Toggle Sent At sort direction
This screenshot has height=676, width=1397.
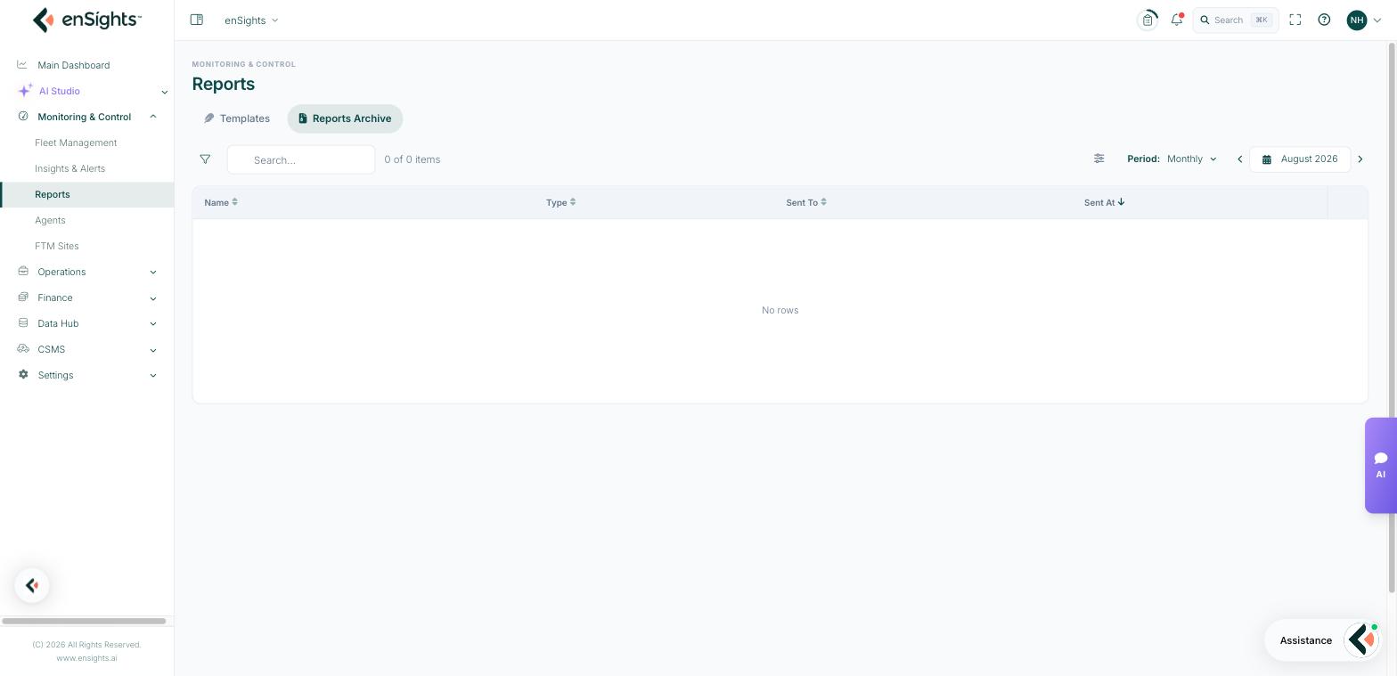pyautogui.click(x=1104, y=202)
